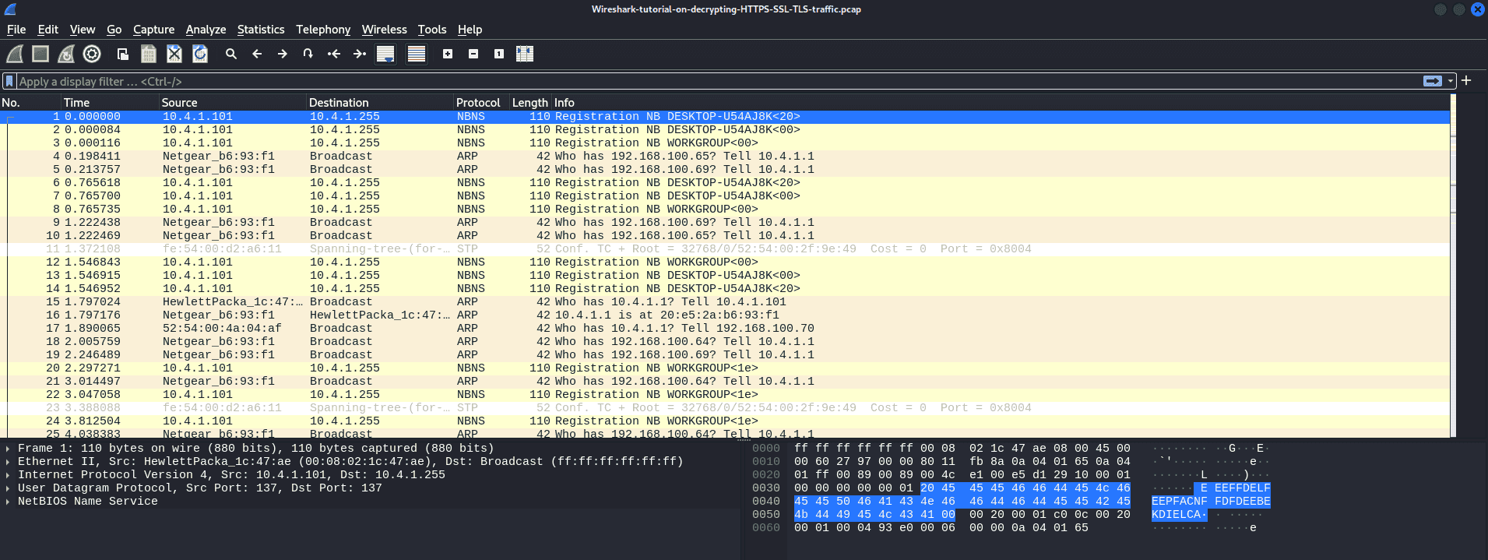This screenshot has height=560, width=1488.
Task: Open the File menu
Action: point(16,30)
